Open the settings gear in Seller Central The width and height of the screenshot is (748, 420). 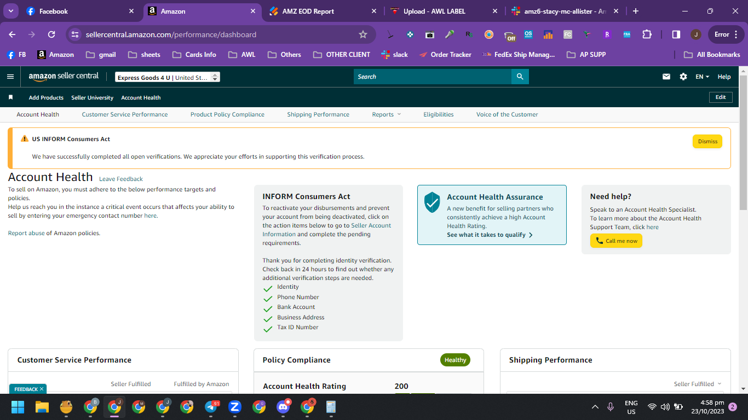(x=683, y=77)
